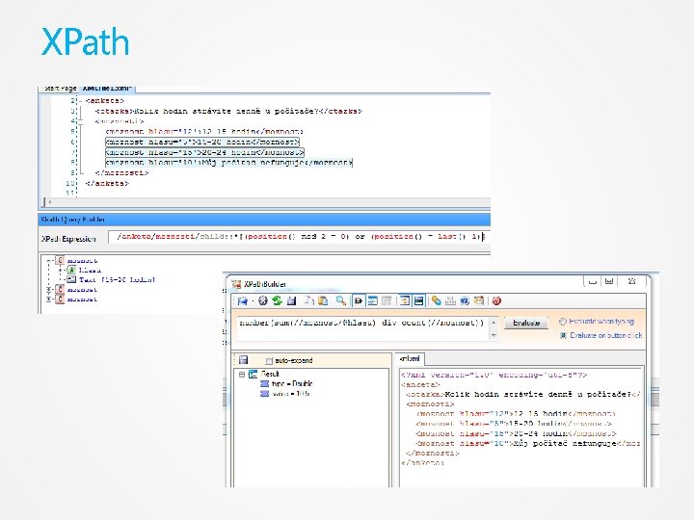Click the paste clipboard icon in XPathBuilder toolbar
Viewport: 694px width, 520px height.
coord(323,301)
